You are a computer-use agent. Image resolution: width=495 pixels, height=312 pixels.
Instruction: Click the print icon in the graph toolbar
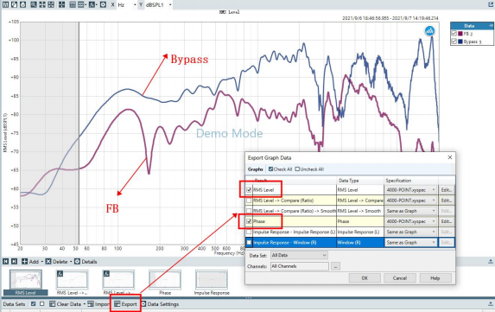pos(23,4)
